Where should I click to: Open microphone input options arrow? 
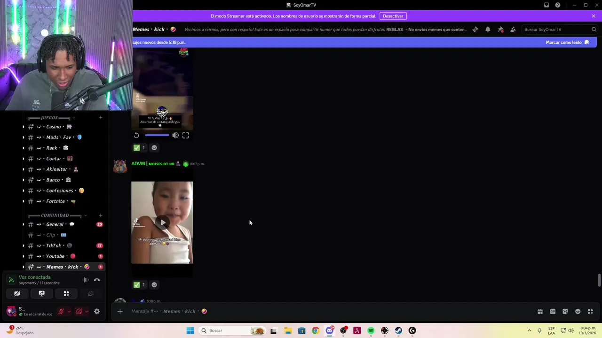coord(69,311)
